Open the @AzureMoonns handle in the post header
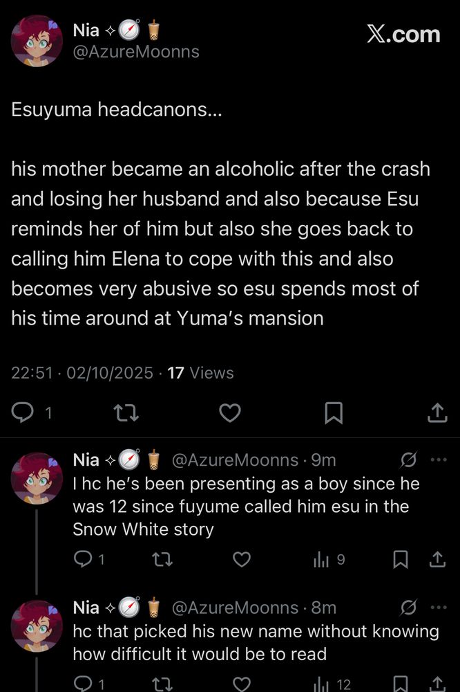 tap(135, 51)
